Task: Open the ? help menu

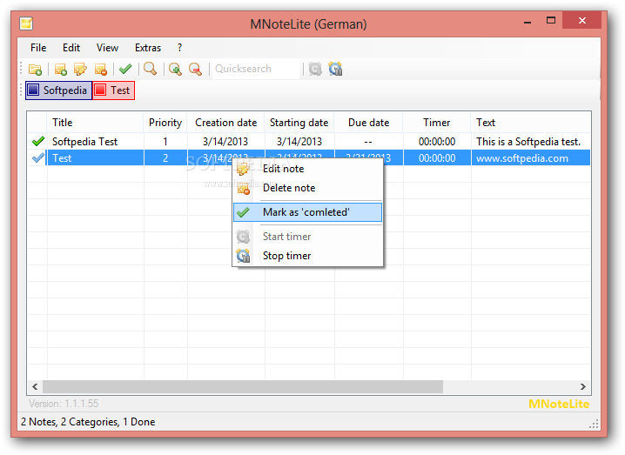Action: coord(180,48)
